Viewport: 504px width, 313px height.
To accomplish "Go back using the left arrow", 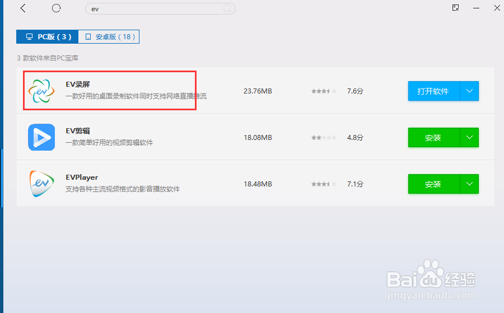I will tap(23, 8).
